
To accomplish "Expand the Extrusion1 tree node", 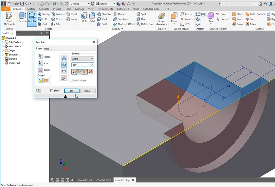I will 3,54.
